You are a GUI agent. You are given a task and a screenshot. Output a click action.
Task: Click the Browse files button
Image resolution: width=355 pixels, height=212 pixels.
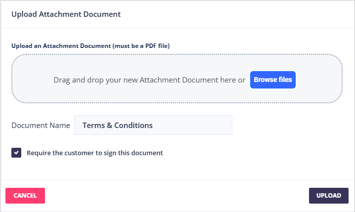[x=272, y=80]
